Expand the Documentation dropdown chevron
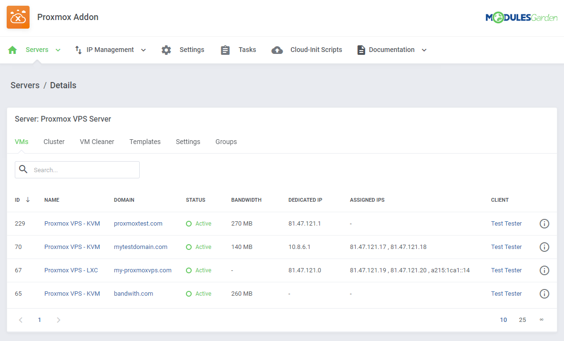 click(x=424, y=50)
